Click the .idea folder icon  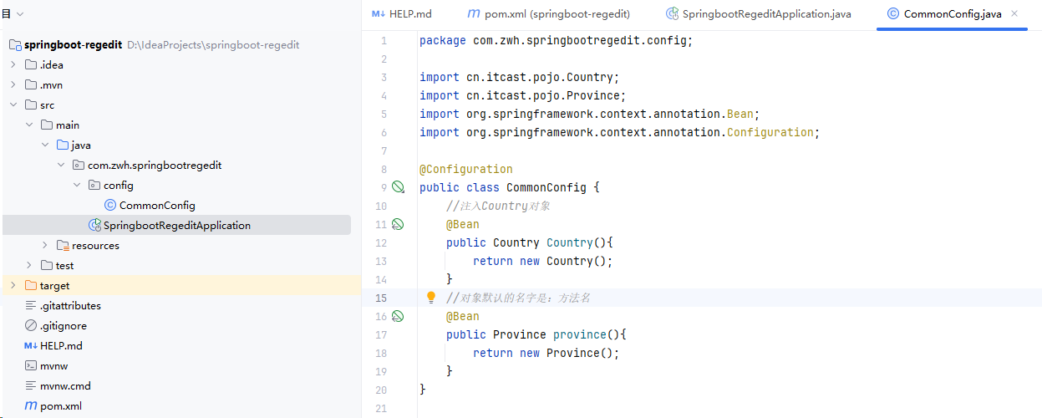[31, 64]
